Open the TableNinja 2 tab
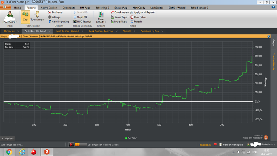The height and width of the screenshot is (156, 277). [x=102, y=8]
